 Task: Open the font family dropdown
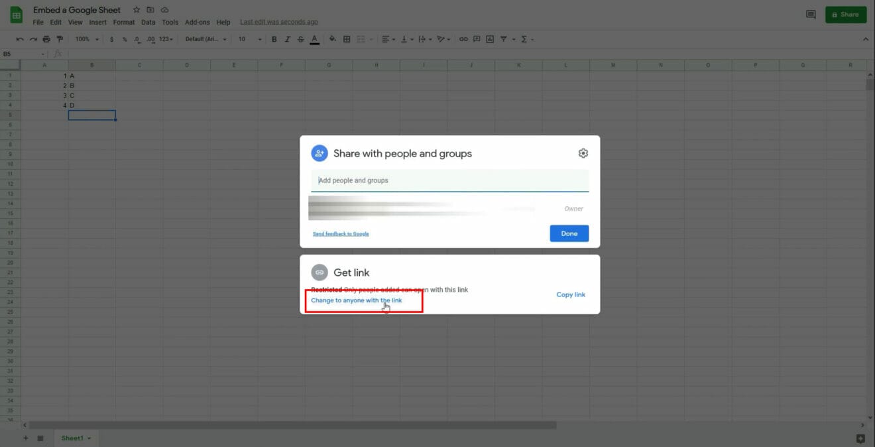pos(204,39)
